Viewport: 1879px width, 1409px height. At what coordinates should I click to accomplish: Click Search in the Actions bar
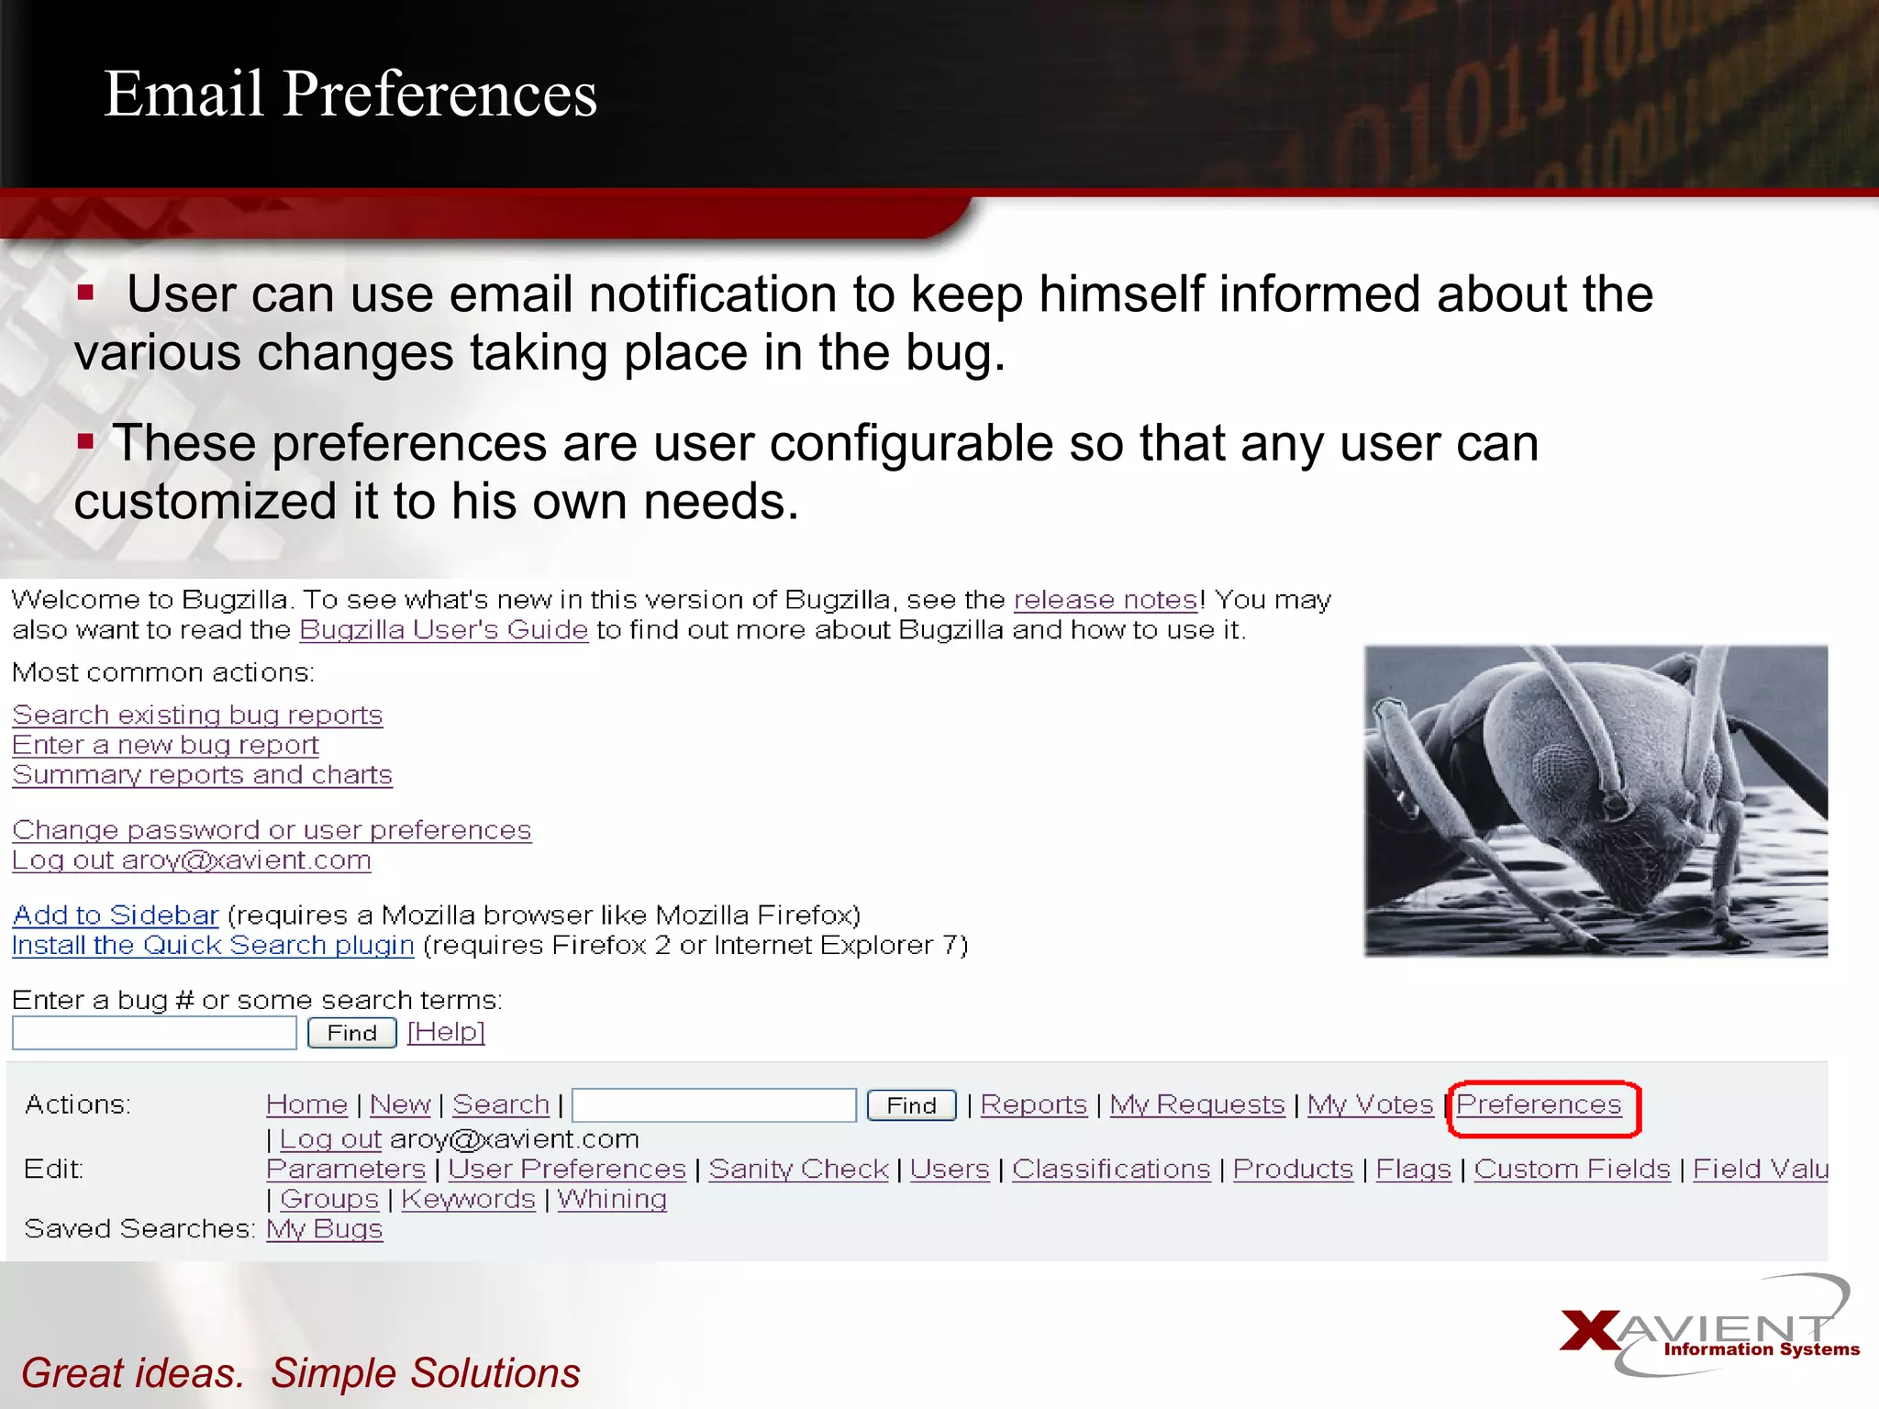point(501,1104)
